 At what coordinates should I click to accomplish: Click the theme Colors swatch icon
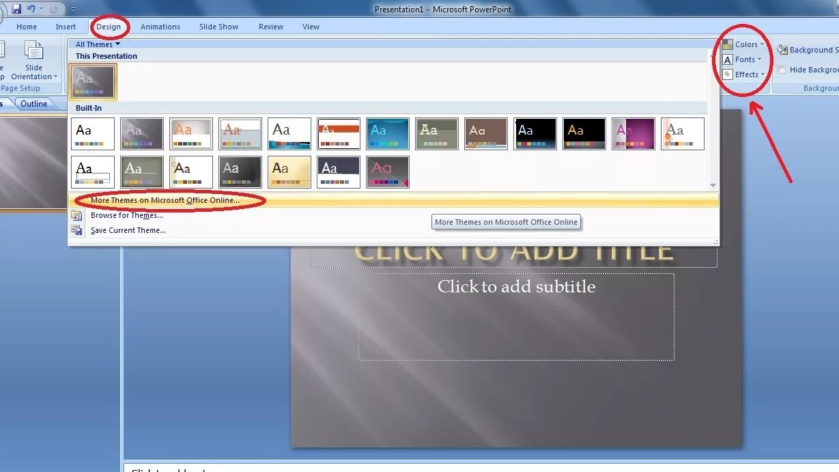pyautogui.click(x=728, y=44)
